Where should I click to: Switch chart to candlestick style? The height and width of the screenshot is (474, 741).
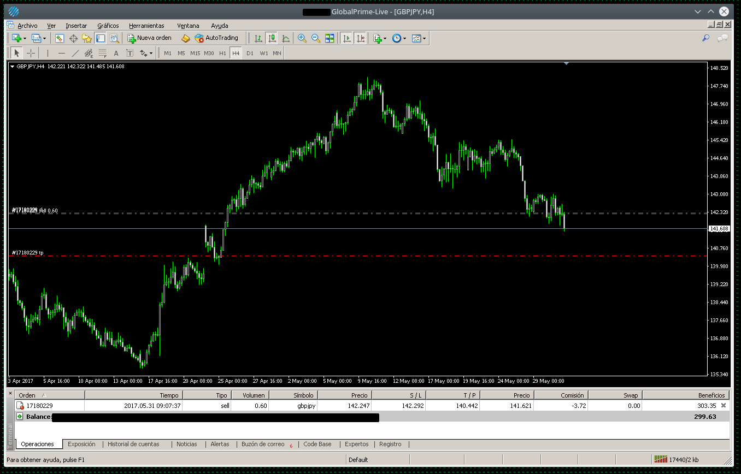(x=272, y=38)
